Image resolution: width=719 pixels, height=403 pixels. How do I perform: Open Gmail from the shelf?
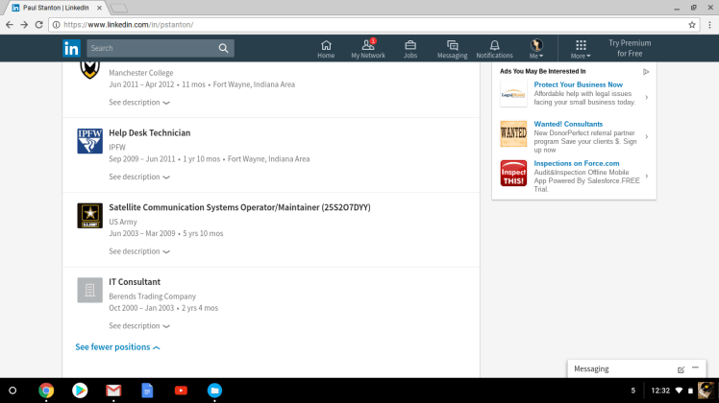pos(113,391)
